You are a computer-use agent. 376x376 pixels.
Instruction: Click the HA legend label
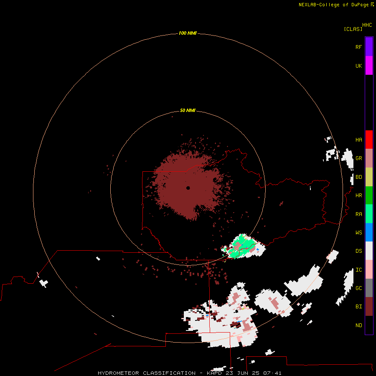coord(358,140)
